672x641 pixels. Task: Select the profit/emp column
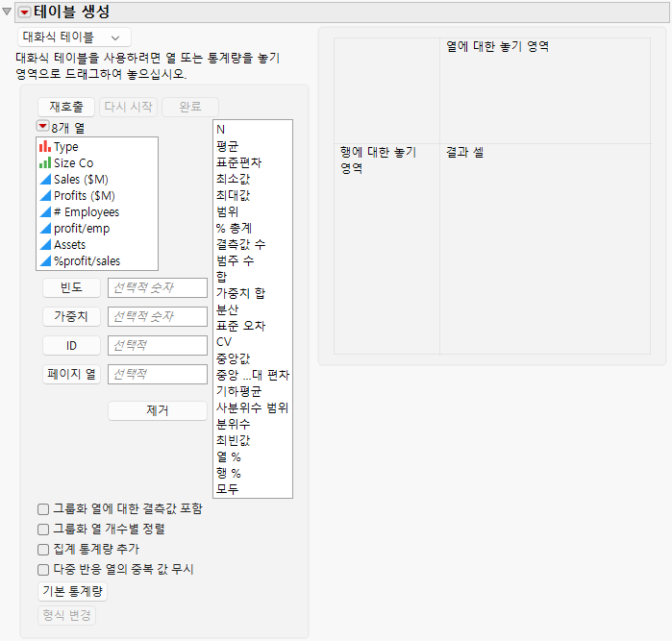(x=97, y=228)
